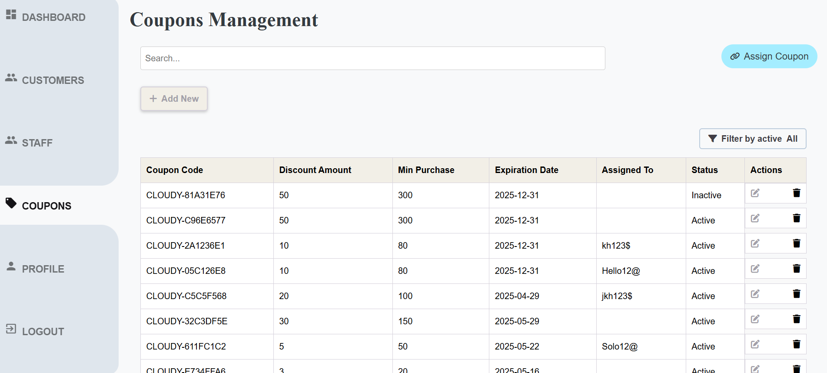Delete coupon CLOUDY-81A31E76
The width and height of the screenshot is (827, 373).
pos(796,193)
